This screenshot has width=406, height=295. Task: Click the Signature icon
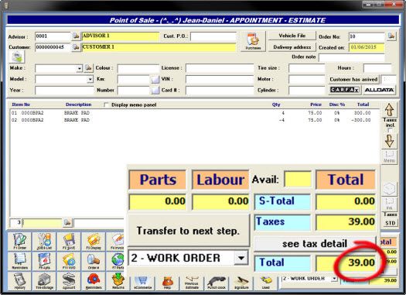pyautogui.click(x=241, y=283)
